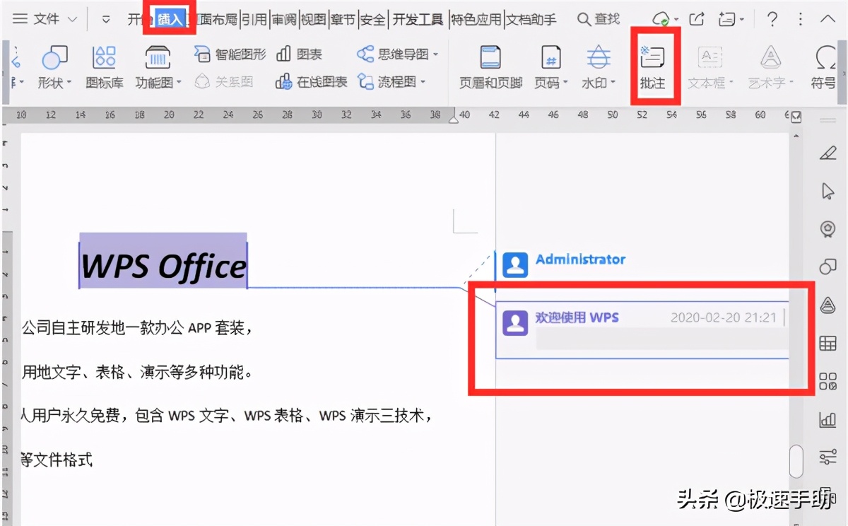The height and width of the screenshot is (526, 848).
Task: Click the cloud sync icon
Action: tap(660, 19)
